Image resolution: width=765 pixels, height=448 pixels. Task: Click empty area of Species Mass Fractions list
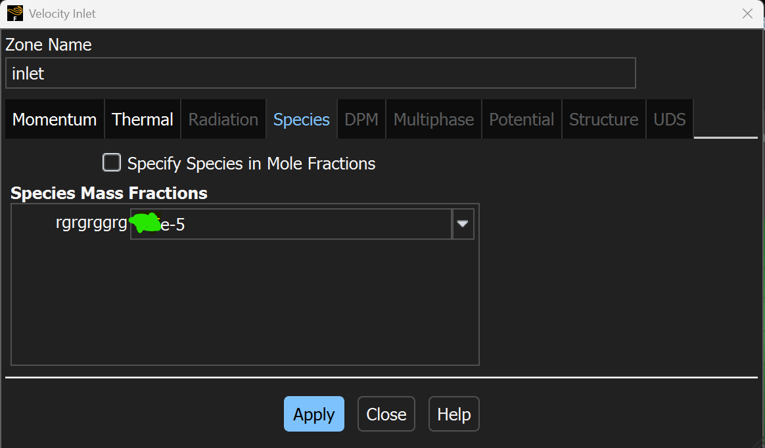coord(244,302)
